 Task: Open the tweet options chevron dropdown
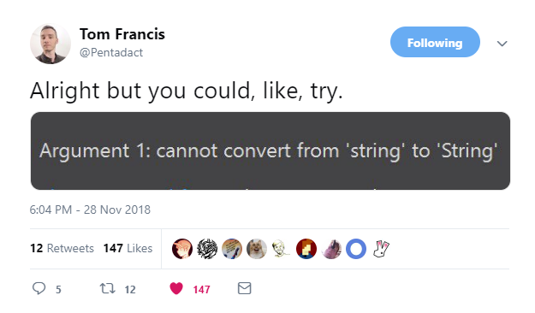click(502, 44)
